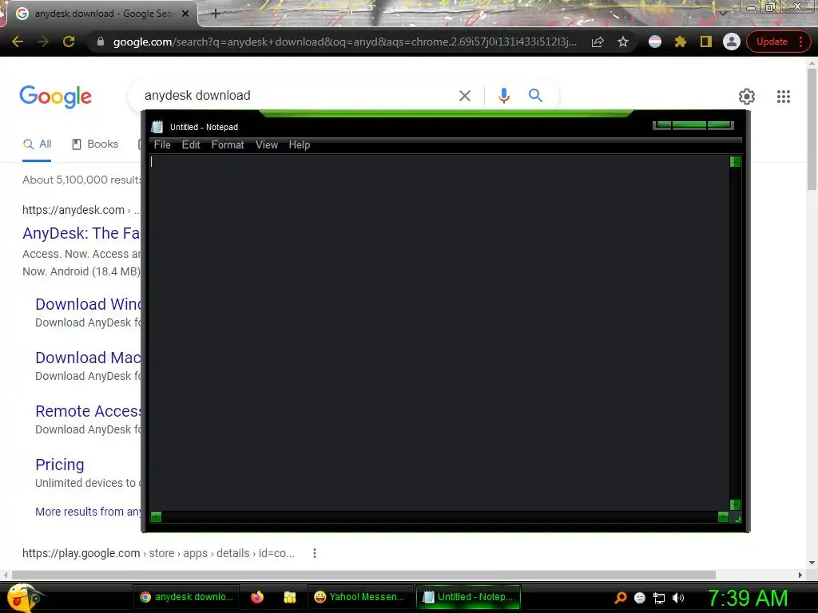Select the All results tab

tap(37, 144)
